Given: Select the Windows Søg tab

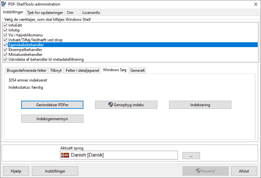Looking at the screenshot, I should (x=115, y=70).
